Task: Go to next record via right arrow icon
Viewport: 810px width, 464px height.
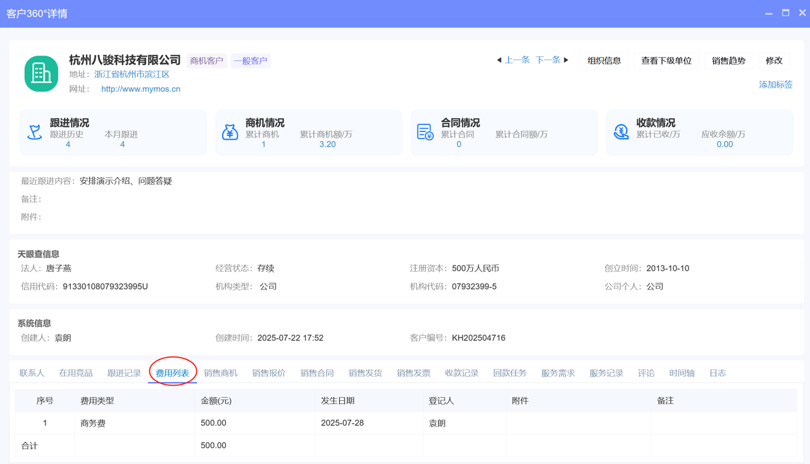Action: (x=566, y=59)
